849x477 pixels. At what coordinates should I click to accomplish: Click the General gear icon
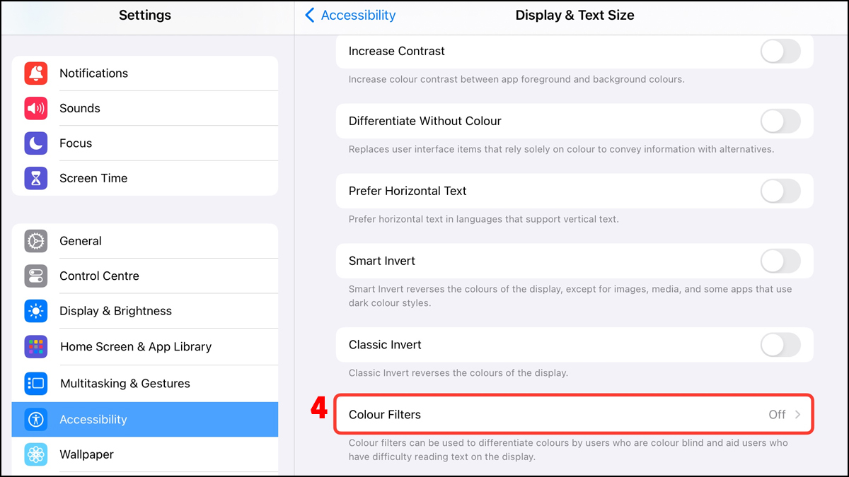[x=36, y=241]
